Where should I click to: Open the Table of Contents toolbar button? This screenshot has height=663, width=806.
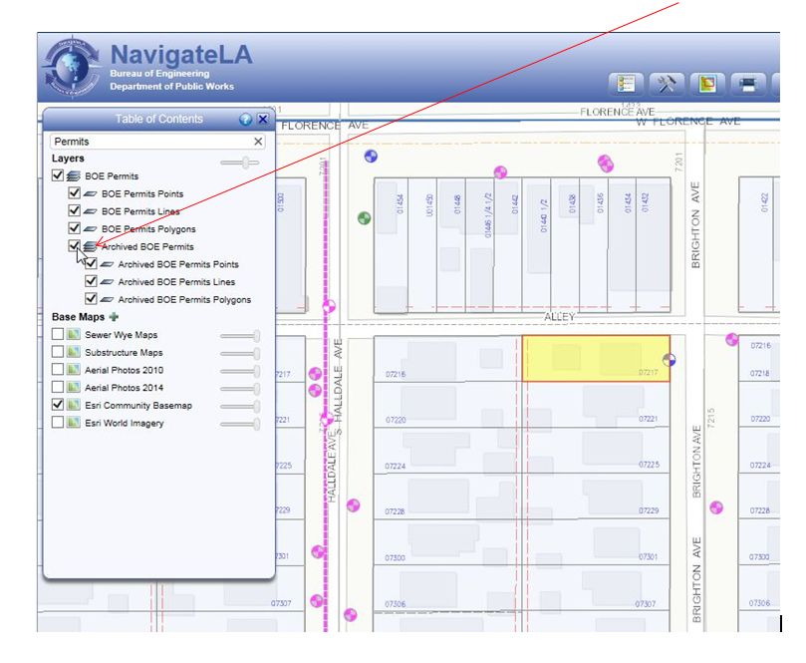point(626,84)
